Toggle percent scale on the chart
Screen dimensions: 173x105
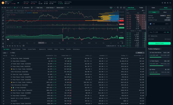pos(118,46)
